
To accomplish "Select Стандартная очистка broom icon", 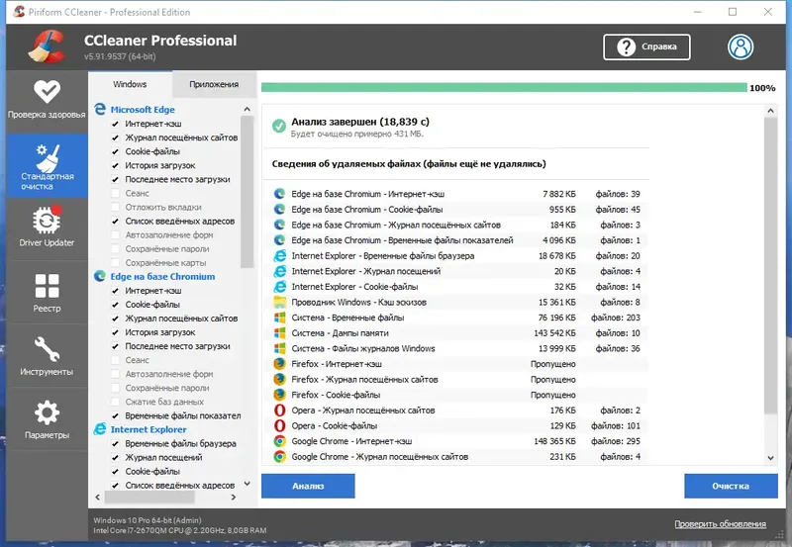I will click(47, 157).
